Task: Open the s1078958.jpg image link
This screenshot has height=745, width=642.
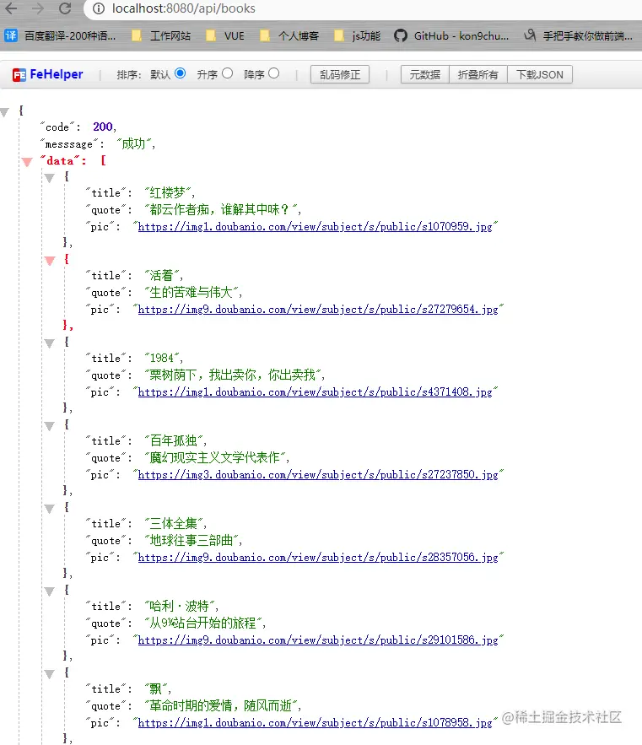Action: (315, 723)
